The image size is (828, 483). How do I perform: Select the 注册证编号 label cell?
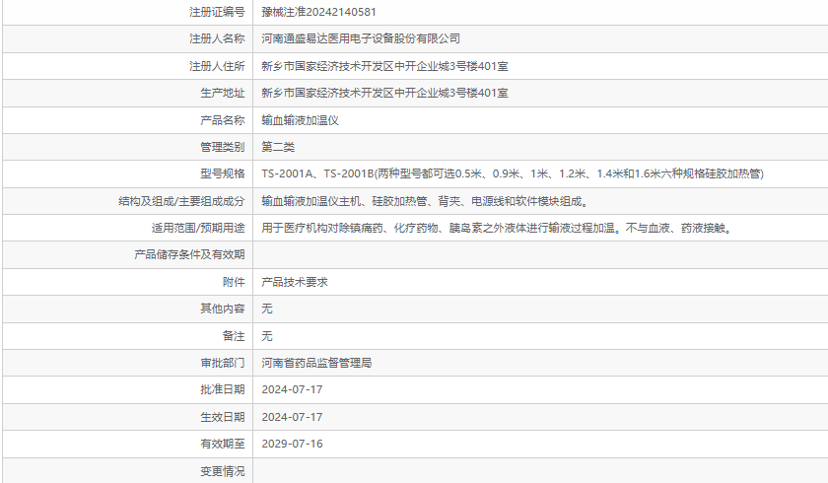point(216,12)
